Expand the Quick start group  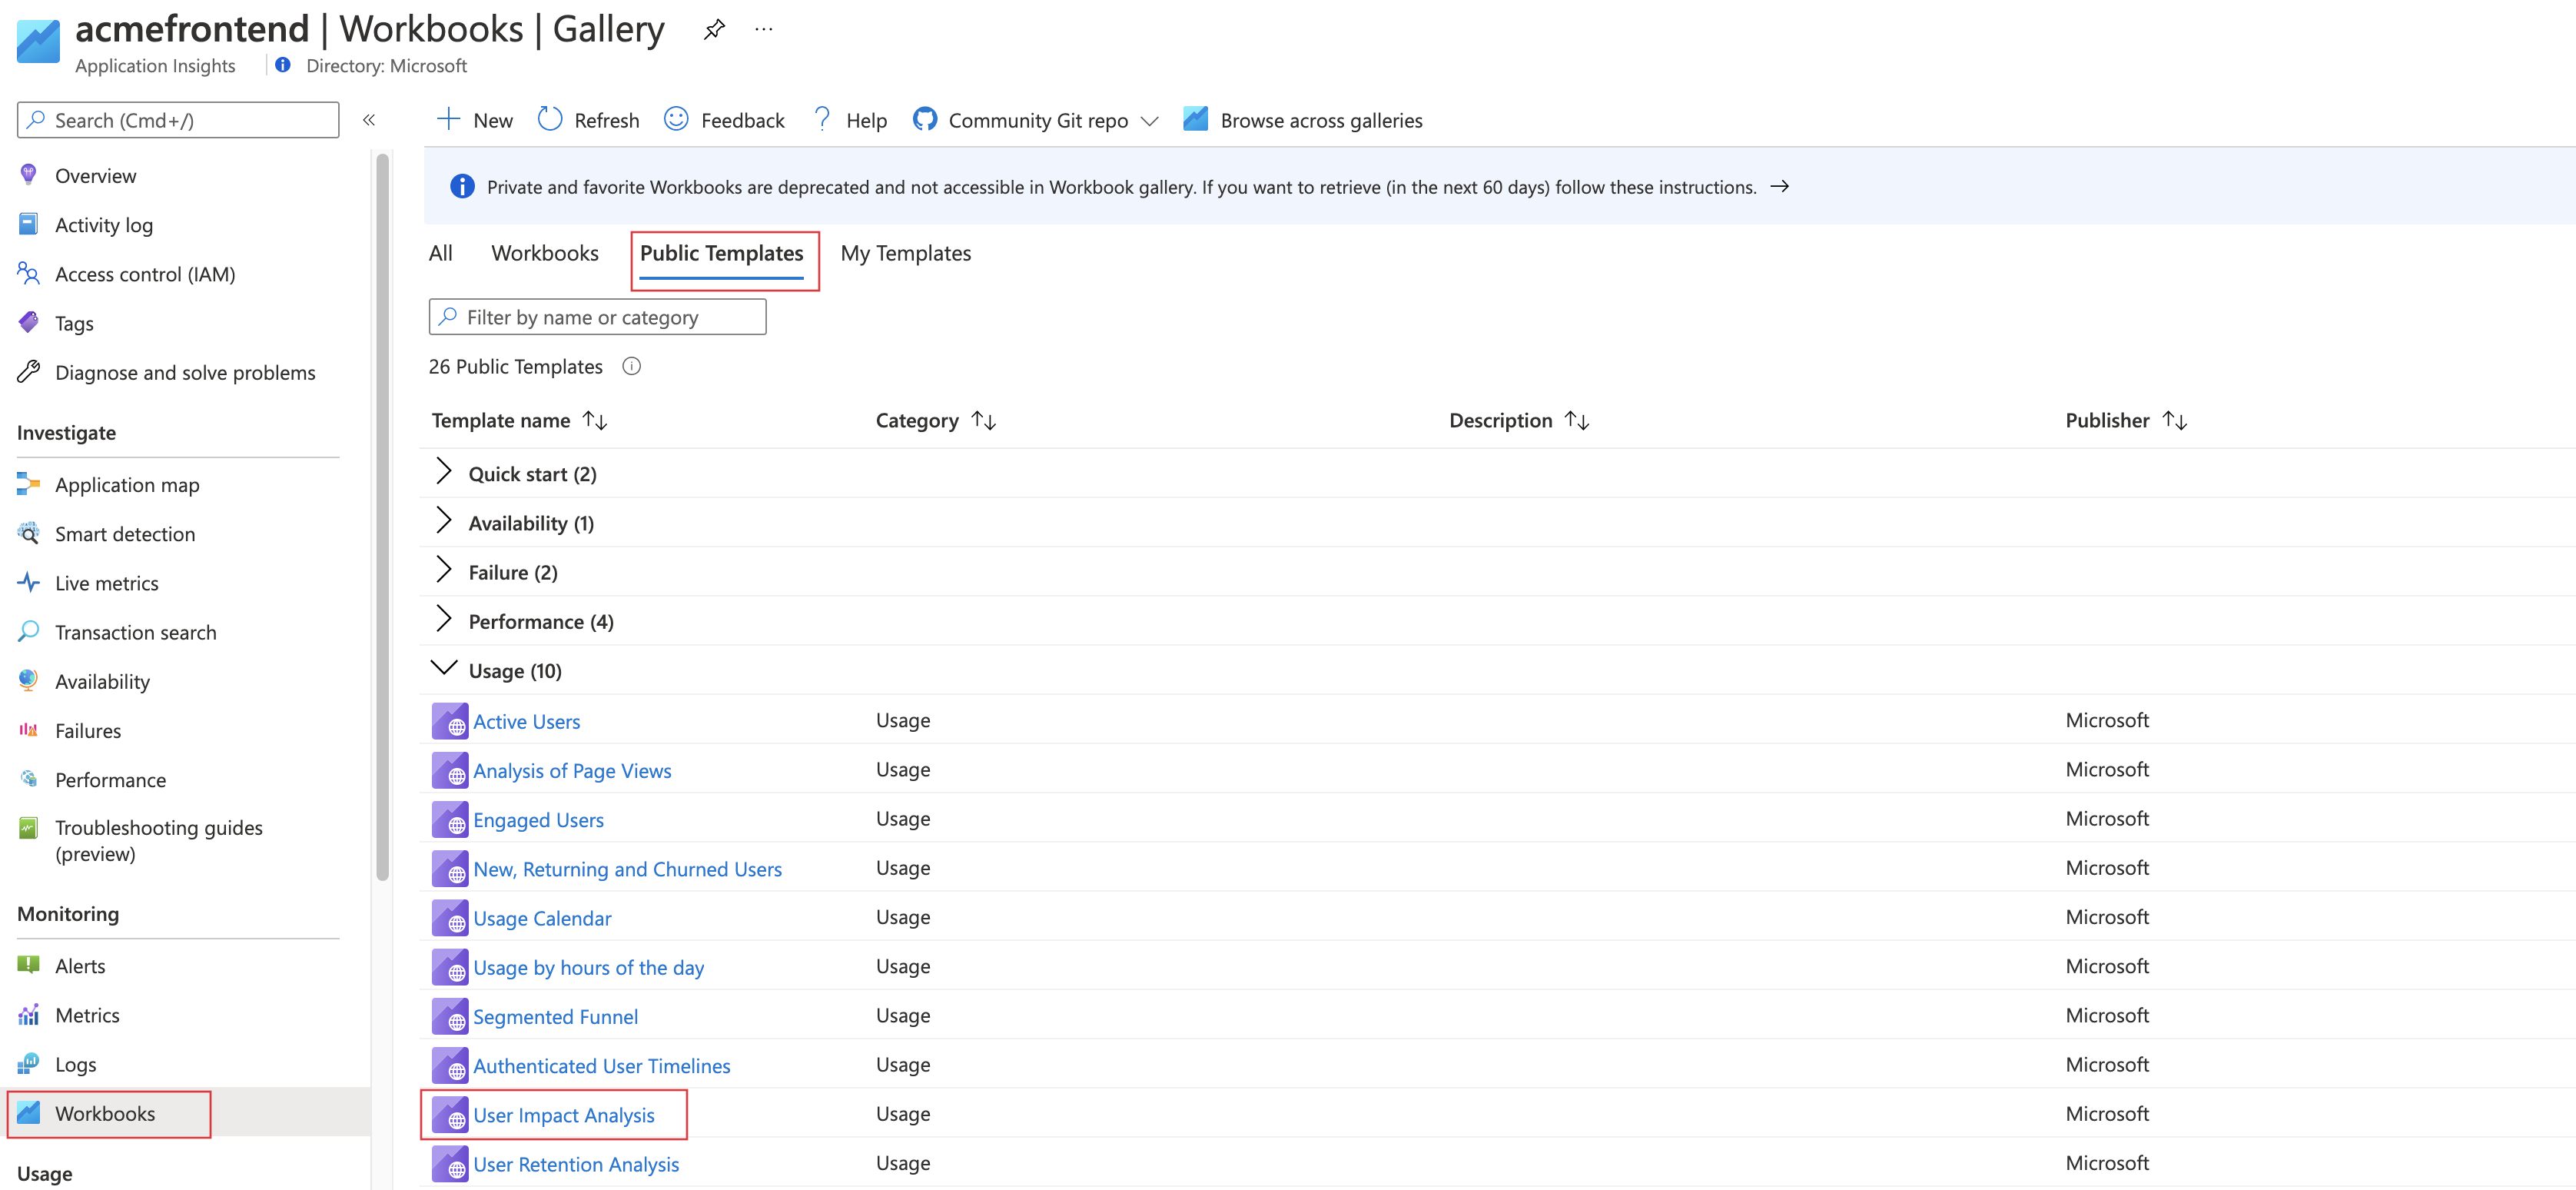pyautogui.click(x=444, y=473)
